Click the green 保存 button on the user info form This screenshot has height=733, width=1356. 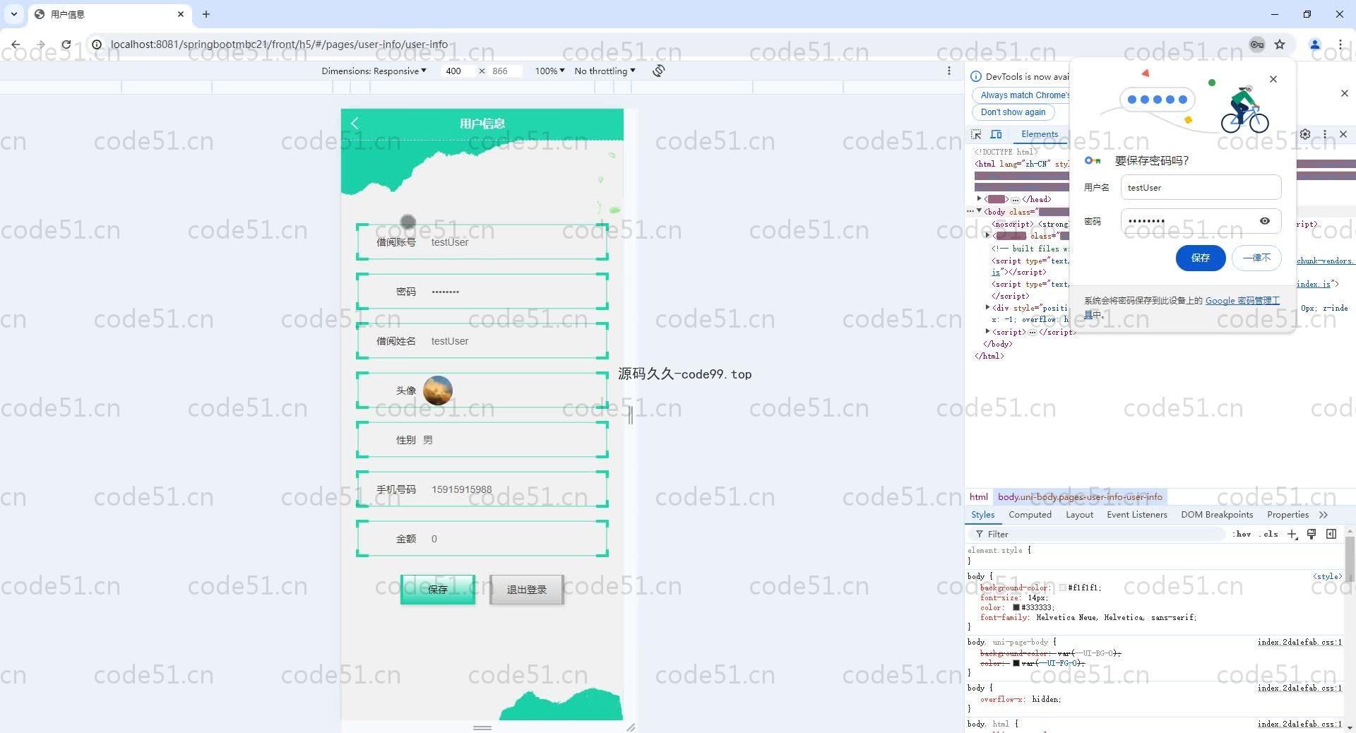438,590
